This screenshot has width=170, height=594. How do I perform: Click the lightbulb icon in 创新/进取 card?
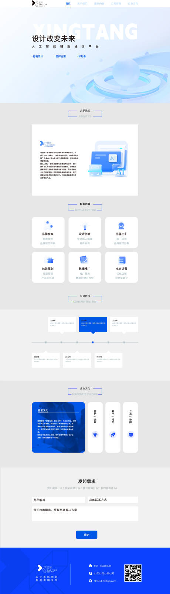pos(95,434)
